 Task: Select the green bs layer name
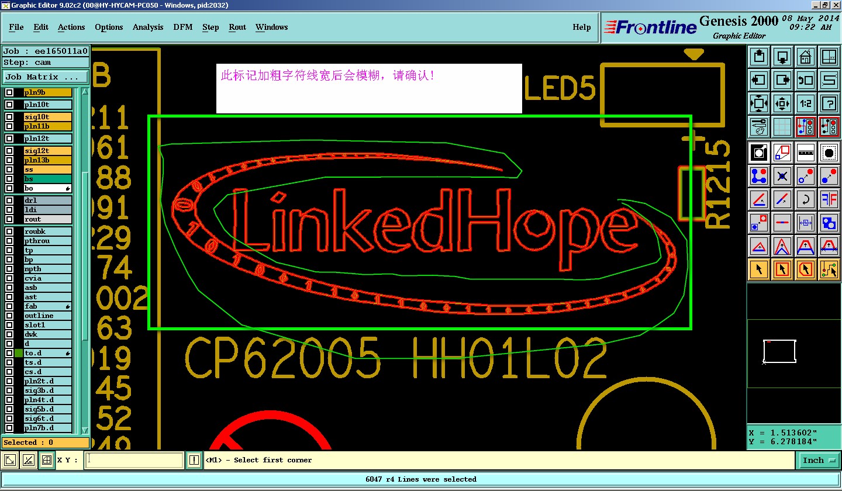click(48, 179)
